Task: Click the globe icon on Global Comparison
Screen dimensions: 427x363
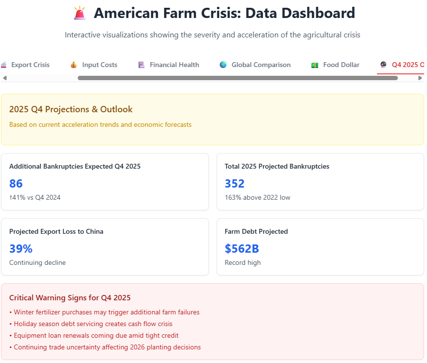Action: (223, 65)
